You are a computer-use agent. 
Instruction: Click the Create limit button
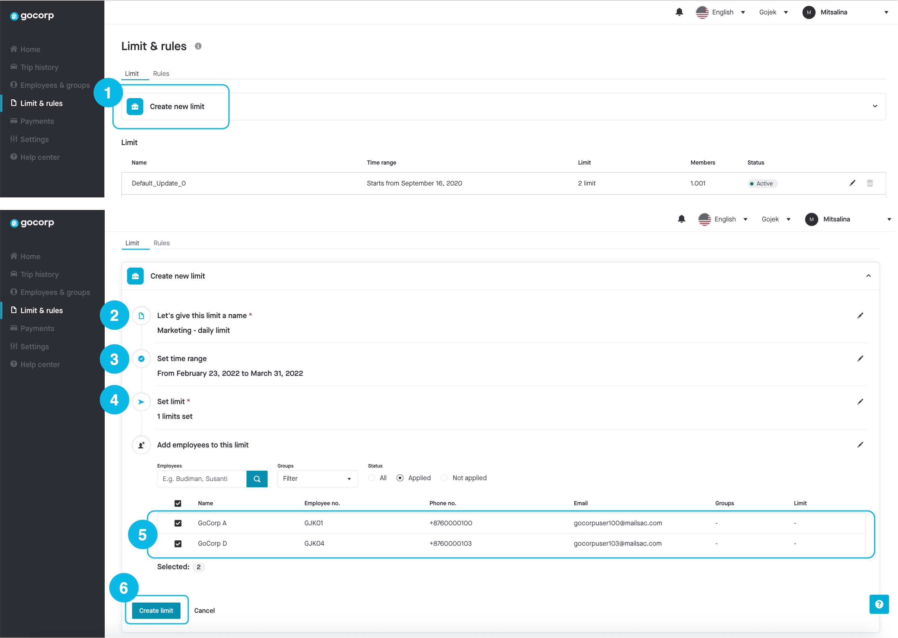click(x=155, y=610)
